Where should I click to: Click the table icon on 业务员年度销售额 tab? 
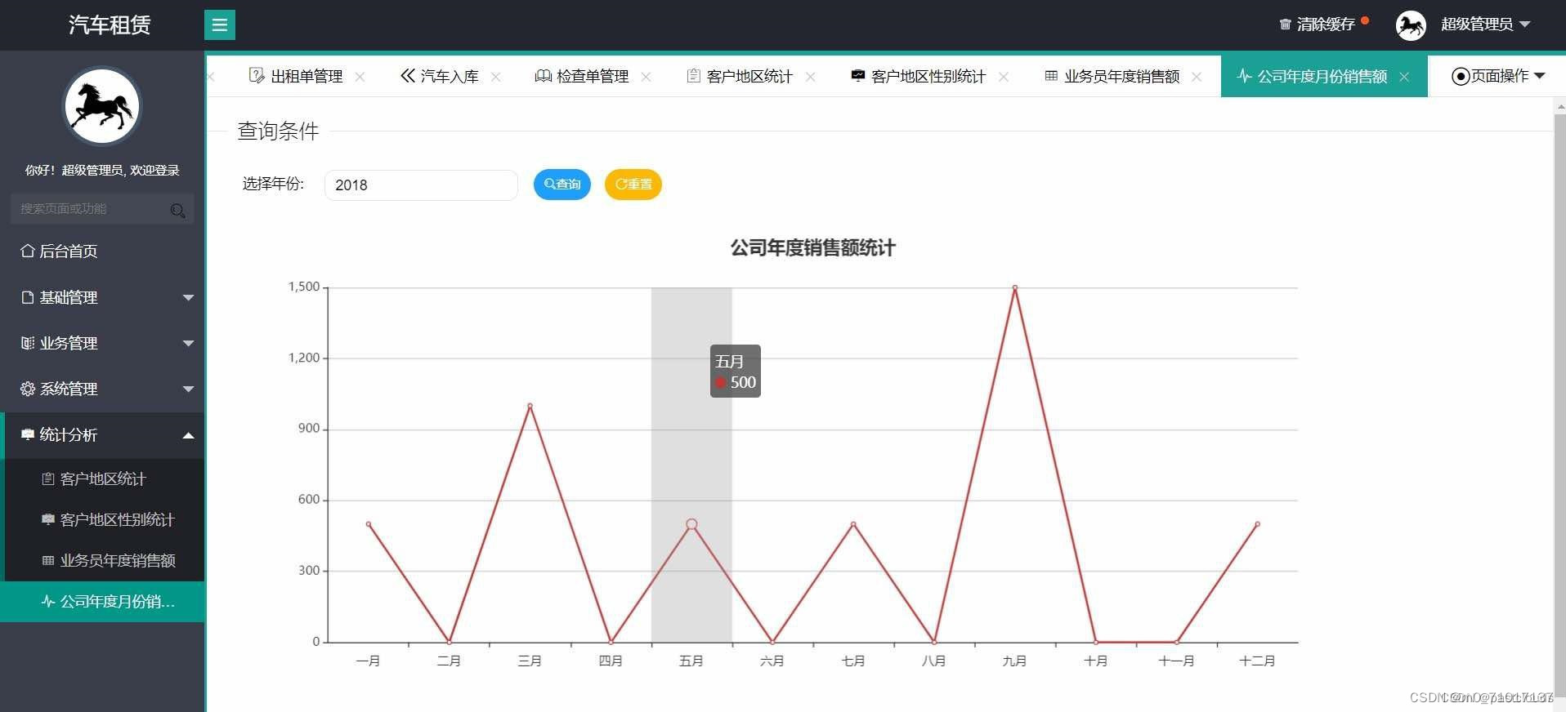pos(1051,76)
